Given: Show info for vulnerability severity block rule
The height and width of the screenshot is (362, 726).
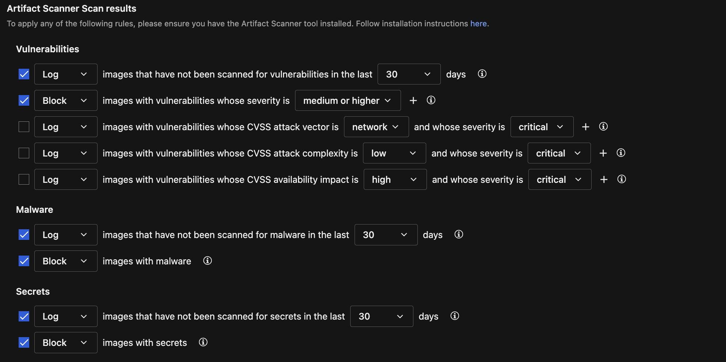Looking at the screenshot, I should pyautogui.click(x=431, y=100).
